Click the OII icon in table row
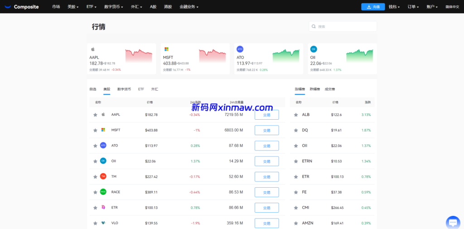Screen dimensions: 464x229 click(103, 161)
